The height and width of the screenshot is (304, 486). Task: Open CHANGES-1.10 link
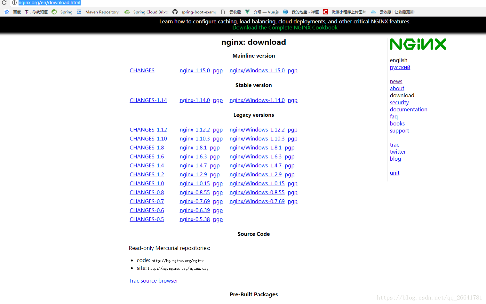pos(148,139)
